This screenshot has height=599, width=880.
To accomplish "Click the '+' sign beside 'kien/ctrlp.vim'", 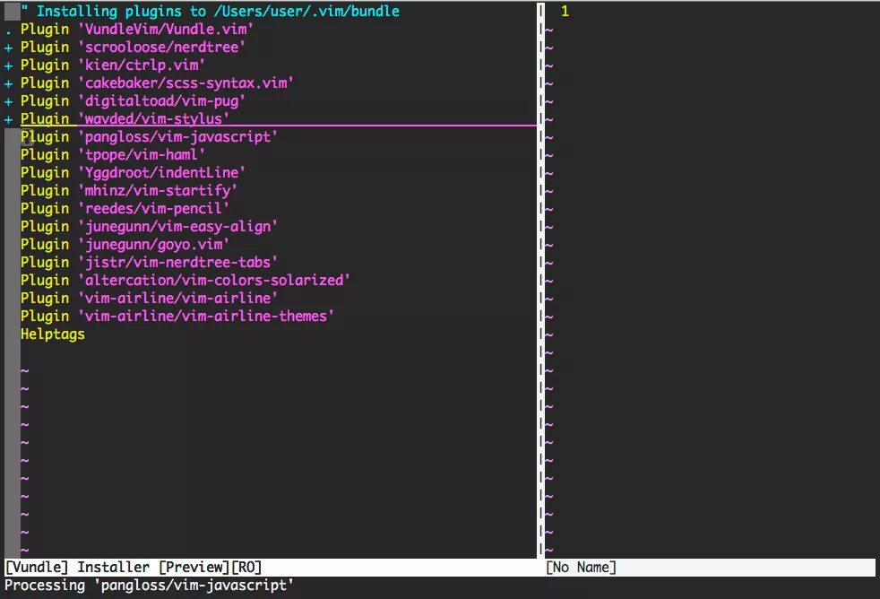I will pyautogui.click(x=8, y=66).
